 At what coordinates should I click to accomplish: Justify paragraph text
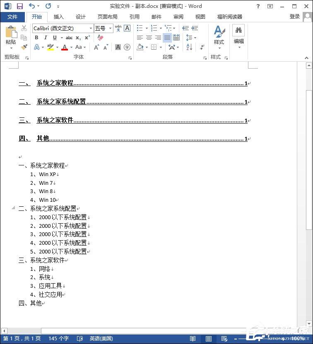coord(167,38)
